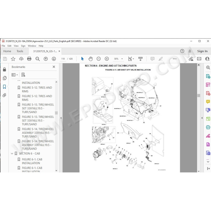
Task: Activate the Hand pan tool
Action: (90, 59)
